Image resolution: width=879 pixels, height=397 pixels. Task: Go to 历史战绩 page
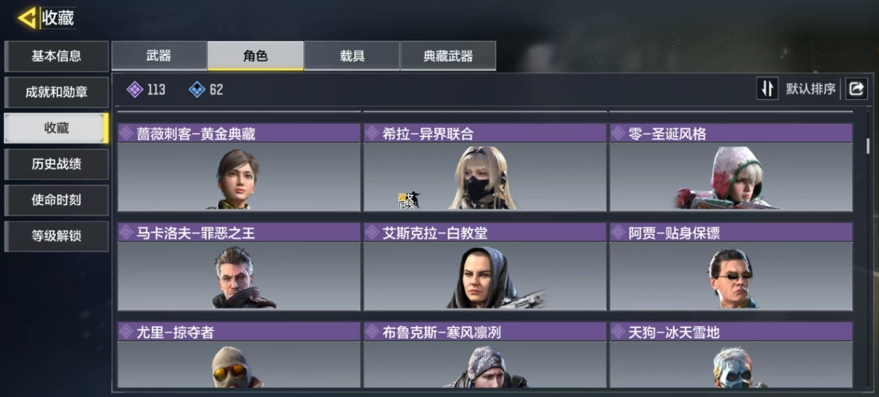point(56,164)
